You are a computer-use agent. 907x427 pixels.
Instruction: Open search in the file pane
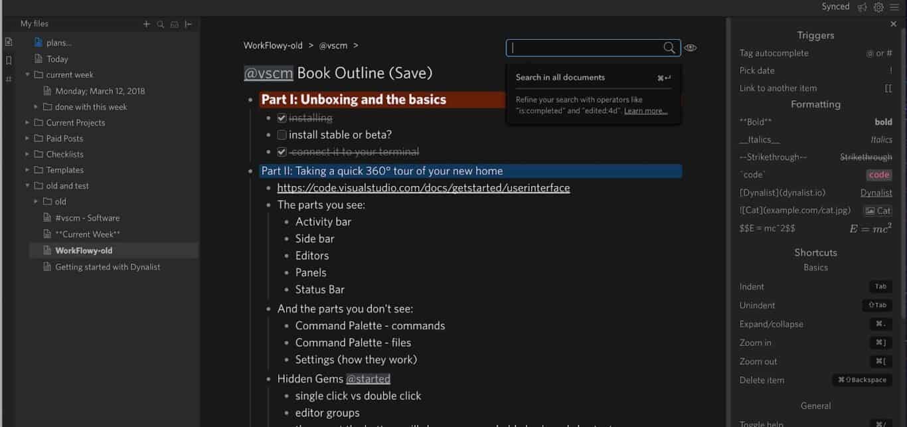pos(160,23)
